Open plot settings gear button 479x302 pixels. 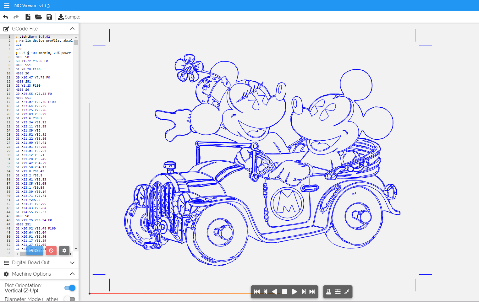tap(64, 251)
